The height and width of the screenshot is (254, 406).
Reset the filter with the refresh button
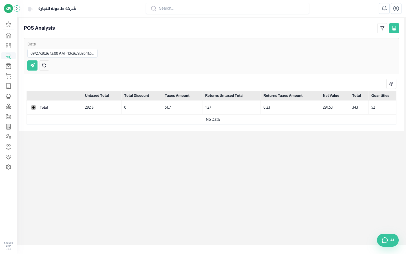click(44, 65)
